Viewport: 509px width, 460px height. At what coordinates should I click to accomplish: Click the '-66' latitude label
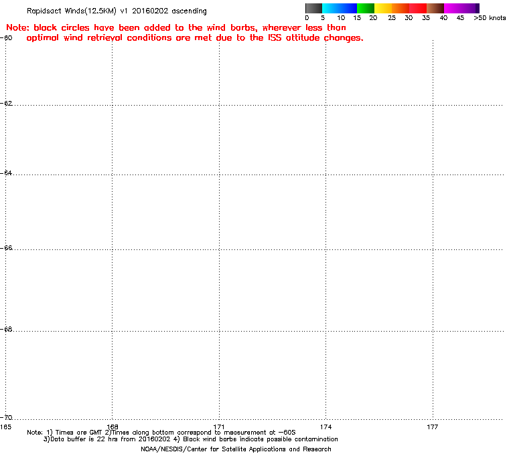[x=6, y=248]
